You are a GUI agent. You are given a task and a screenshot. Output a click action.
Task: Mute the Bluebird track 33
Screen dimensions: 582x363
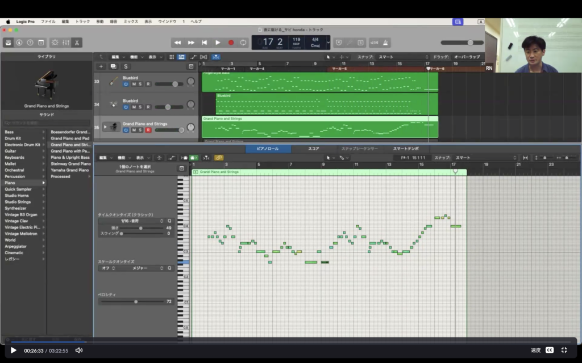134,84
